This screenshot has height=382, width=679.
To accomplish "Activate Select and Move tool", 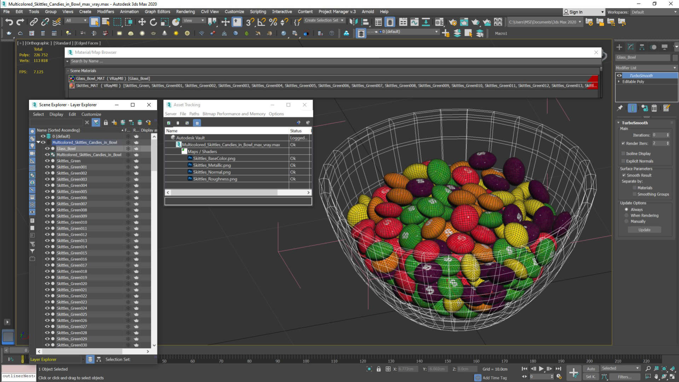I will pos(142,22).
